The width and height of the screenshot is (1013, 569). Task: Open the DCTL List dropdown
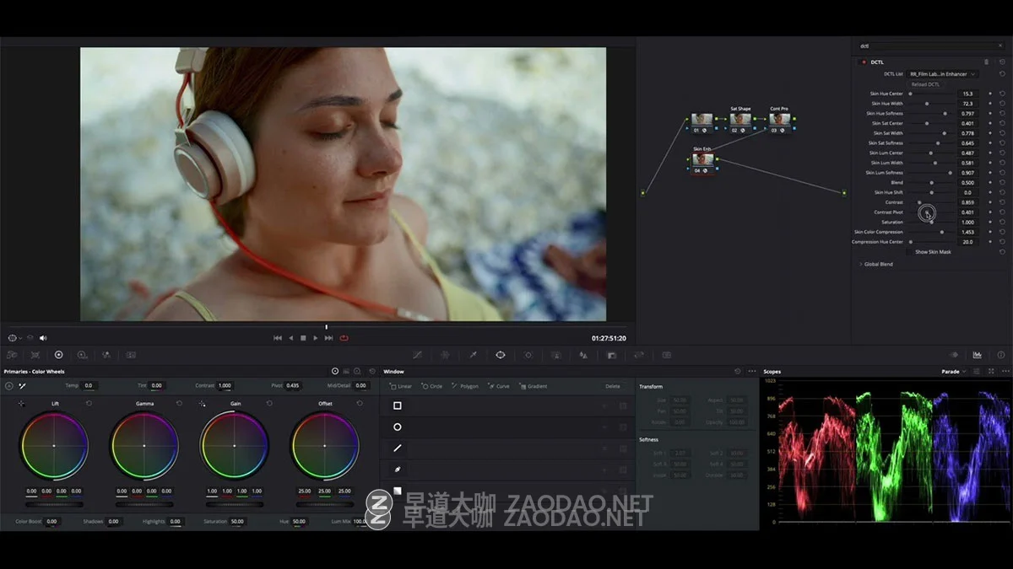pyautogui.click(x=943, y=74)
